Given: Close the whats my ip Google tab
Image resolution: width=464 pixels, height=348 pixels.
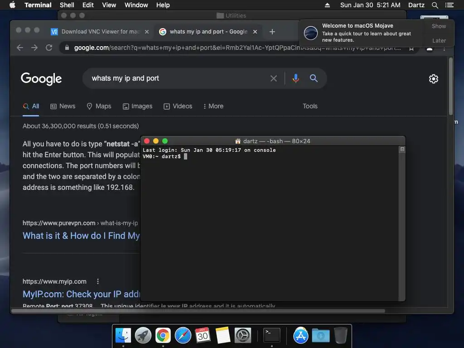Looking at the screenshot, I should 255,32.
